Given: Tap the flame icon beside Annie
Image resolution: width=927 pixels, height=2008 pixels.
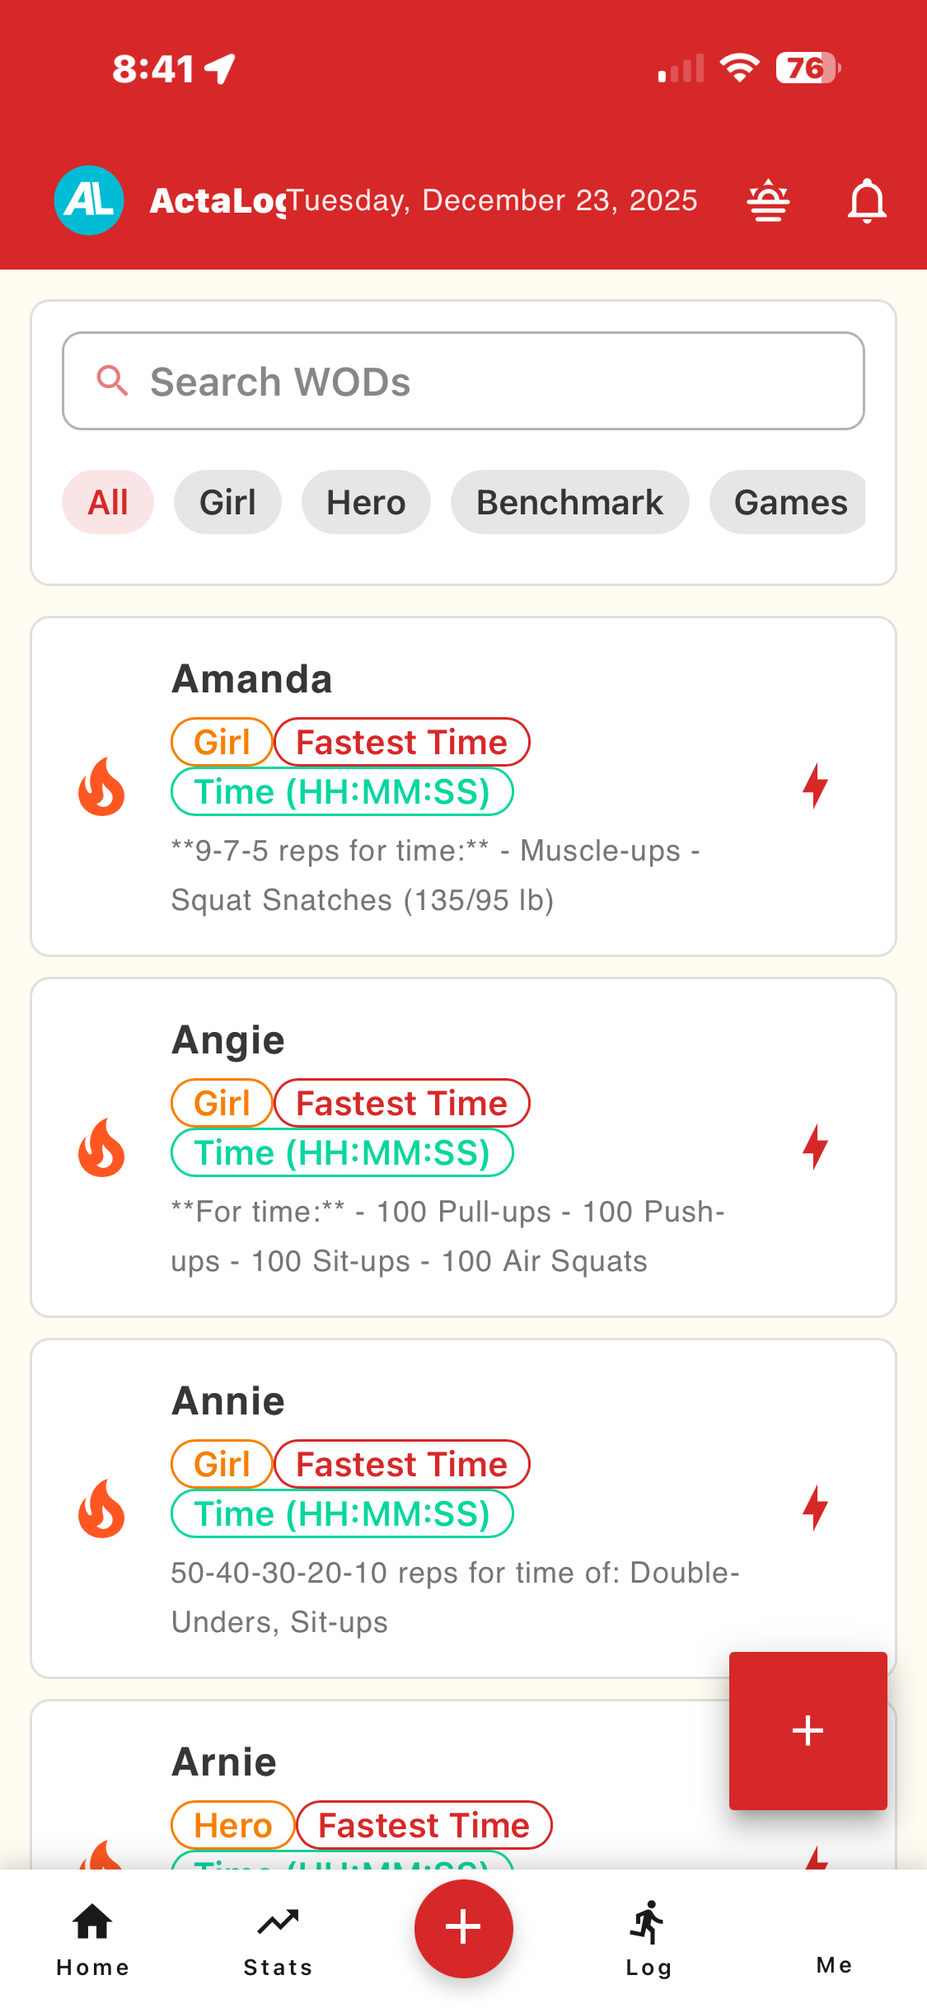Looking at the screenshot, I should pos(101,1508).
